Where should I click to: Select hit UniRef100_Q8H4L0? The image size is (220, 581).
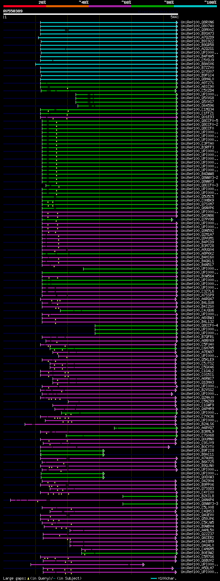click(x=197, y=79)
